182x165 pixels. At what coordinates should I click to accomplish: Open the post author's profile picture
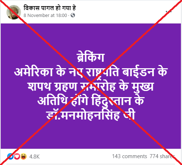(x=14, y=12)
